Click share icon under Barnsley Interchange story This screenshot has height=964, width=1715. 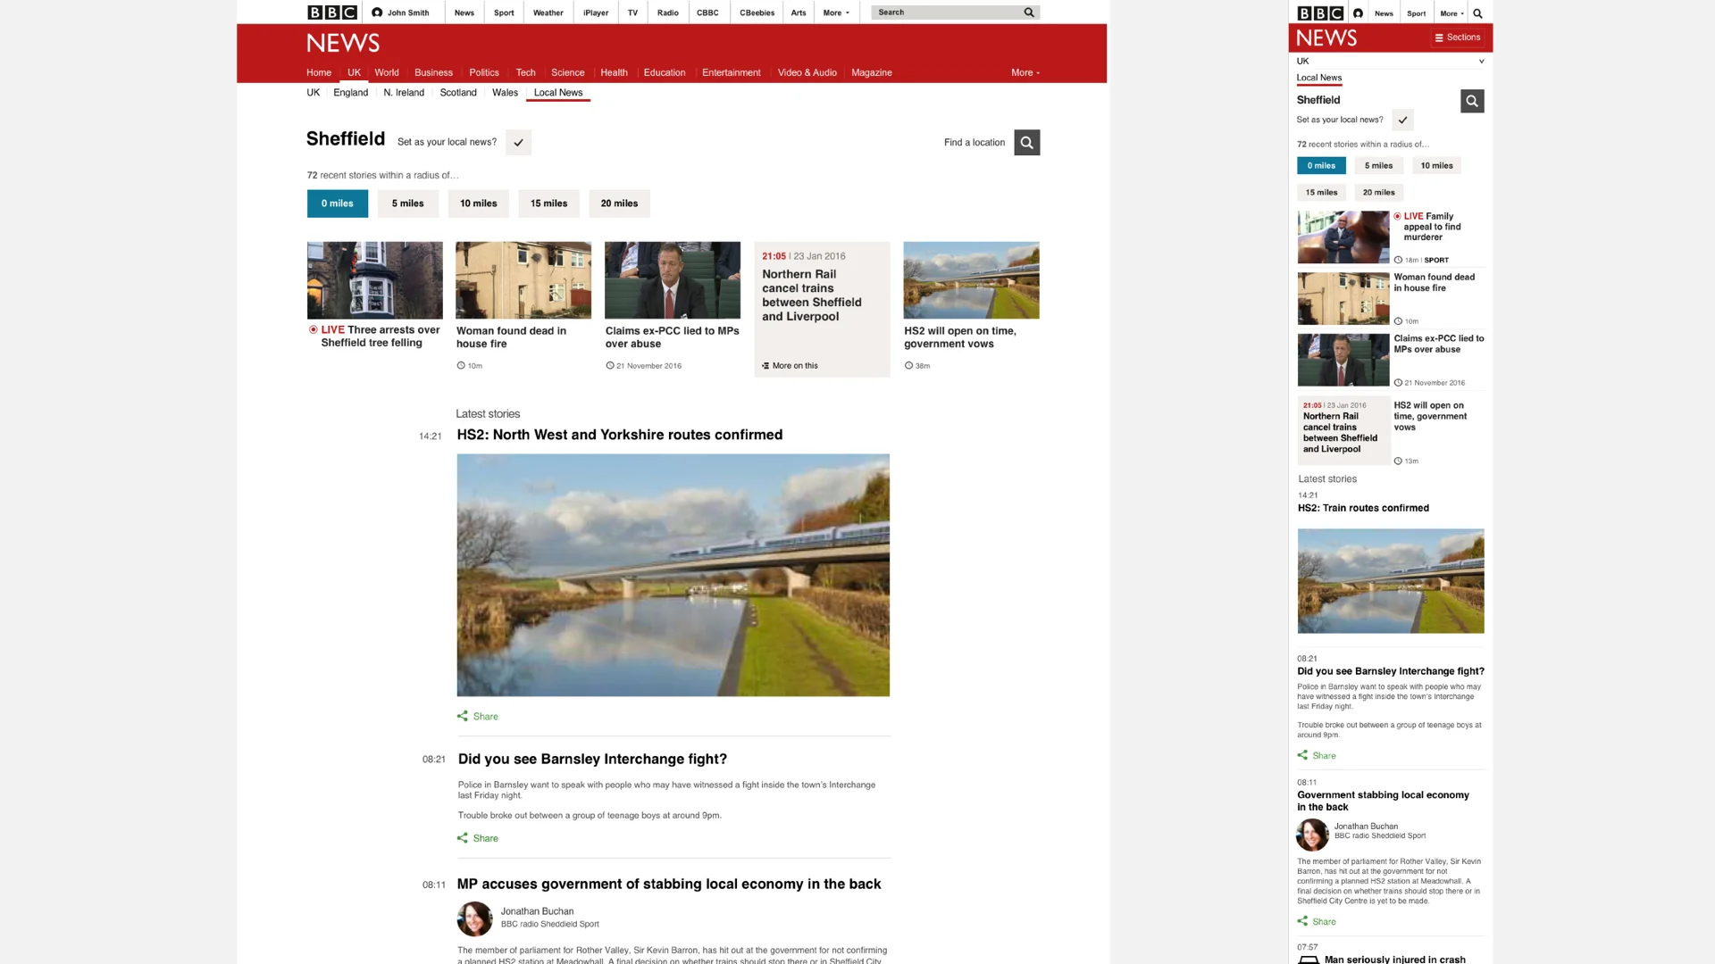pos(463,838)
